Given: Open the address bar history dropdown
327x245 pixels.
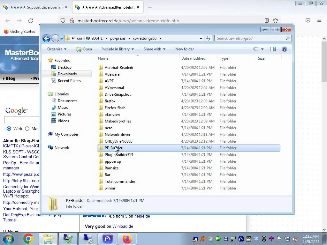Looking at the screenshot, I should [201, 38].
